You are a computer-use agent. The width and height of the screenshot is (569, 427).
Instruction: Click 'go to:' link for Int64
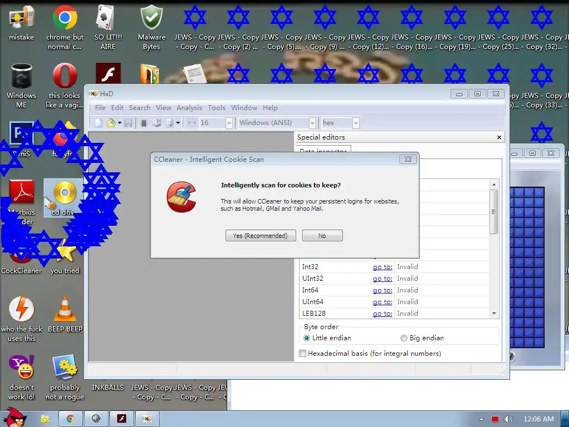click(x=382, y=290)
